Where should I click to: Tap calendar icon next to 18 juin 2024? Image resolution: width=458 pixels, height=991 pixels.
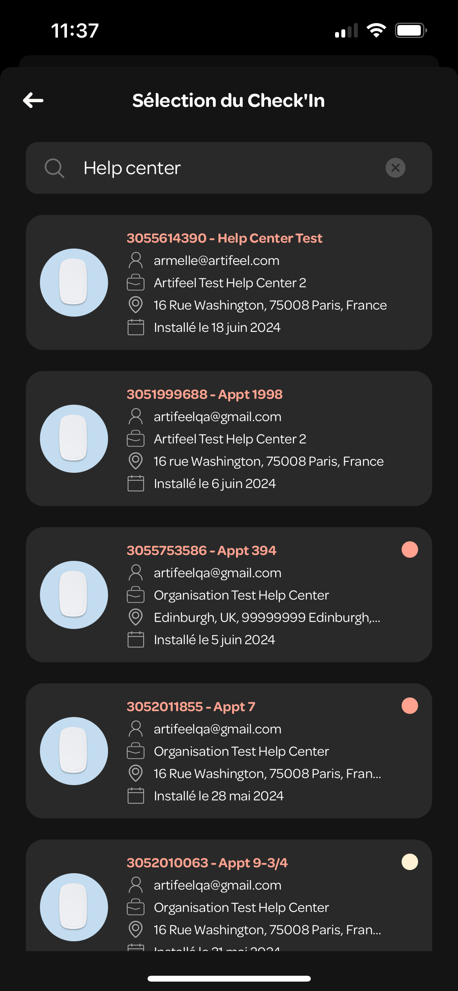coord(136,327)
